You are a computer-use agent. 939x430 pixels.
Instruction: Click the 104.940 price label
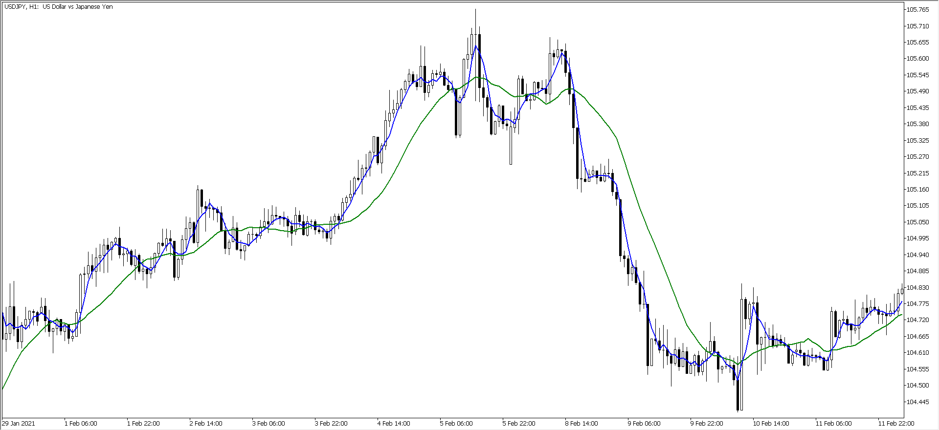coord(918,255)
